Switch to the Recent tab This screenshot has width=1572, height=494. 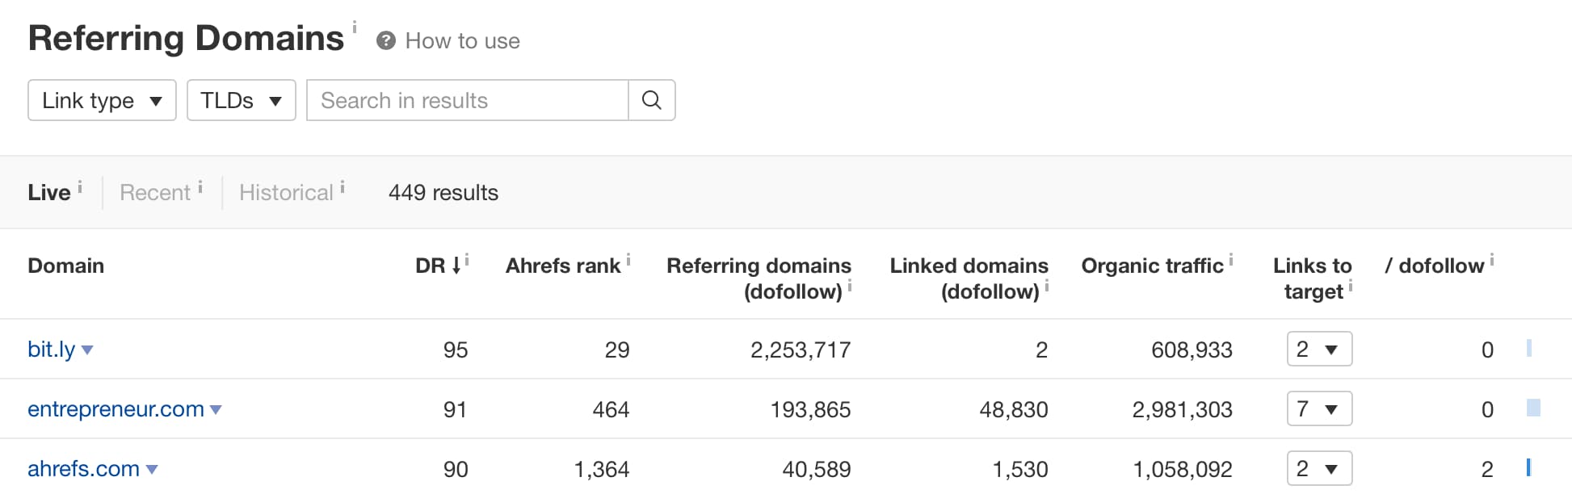click(155, 193)
